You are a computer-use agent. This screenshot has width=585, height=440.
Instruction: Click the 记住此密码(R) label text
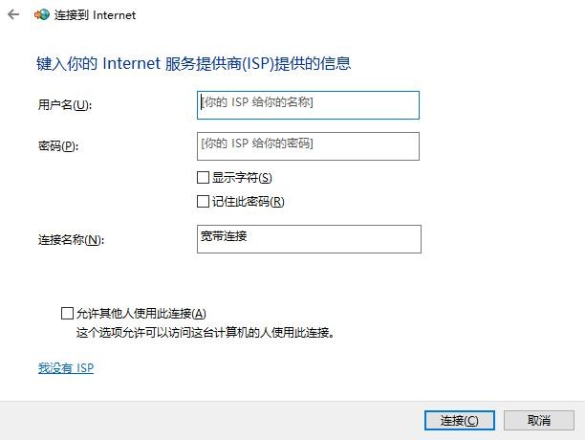(x=249, y=202)
